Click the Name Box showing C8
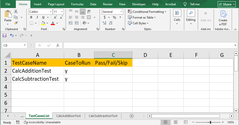239x125 pixels. pos(15,45)
